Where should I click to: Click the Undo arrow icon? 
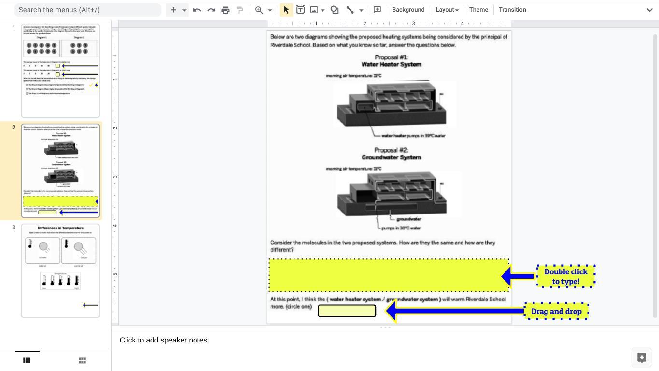(x=197, y=10)
